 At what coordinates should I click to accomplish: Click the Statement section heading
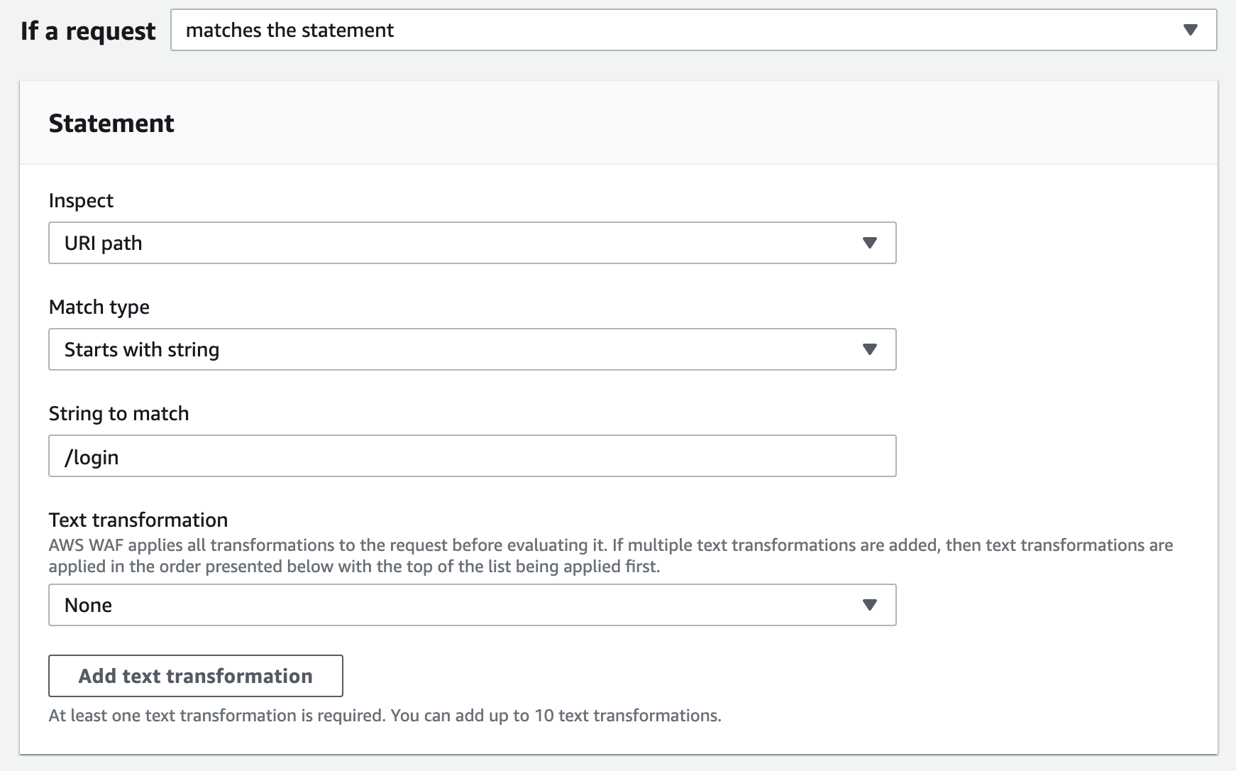pos(111,123)
